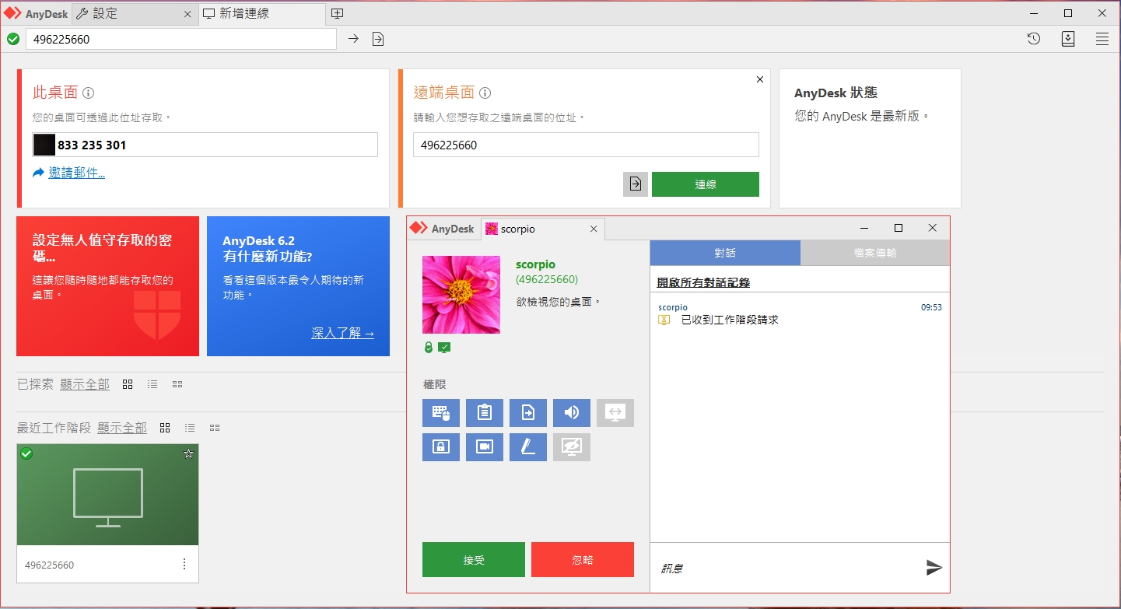
Task: Click the audio transmission permission icon
Action: 572,413
